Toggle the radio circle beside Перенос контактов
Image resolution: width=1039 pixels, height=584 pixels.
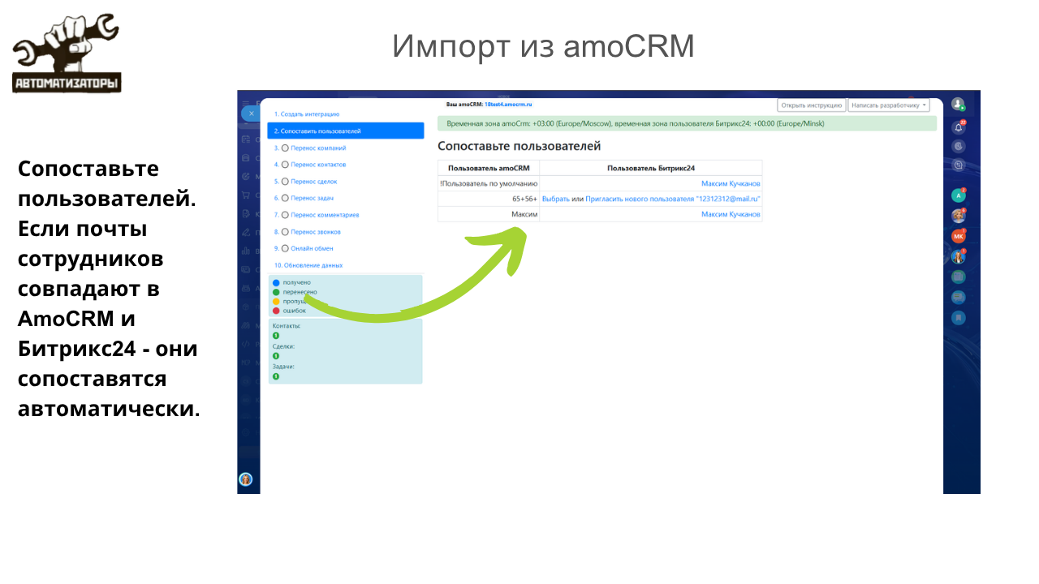285,165
